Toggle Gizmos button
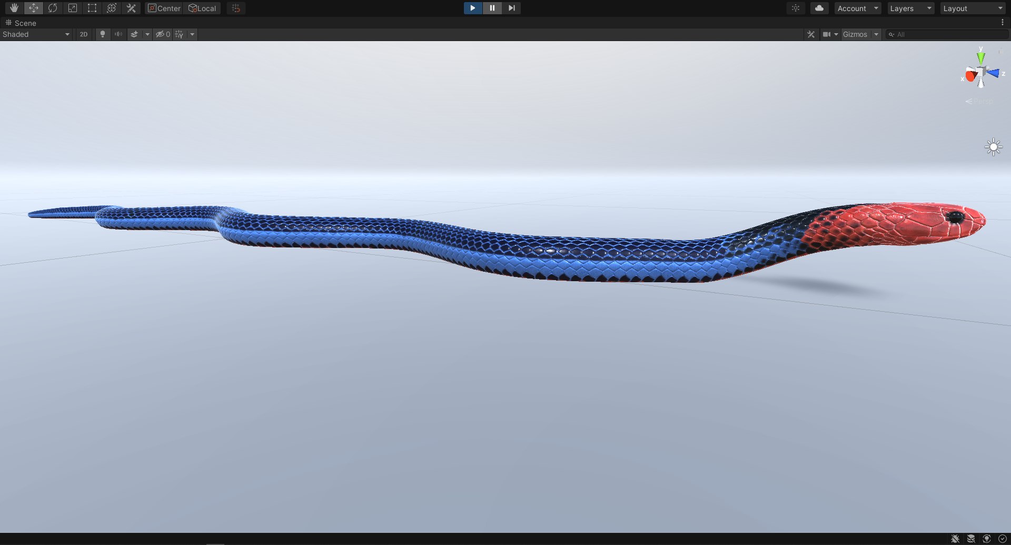This screenshot has height=545, width=1011. [855, 34]
